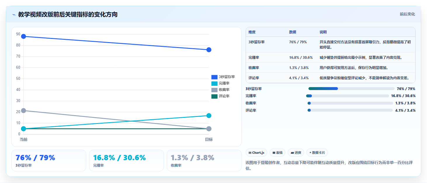Click the 4.1% / 3.4% progress value
The height and width of the screenshot is (183, 427).
click(405, 111)
